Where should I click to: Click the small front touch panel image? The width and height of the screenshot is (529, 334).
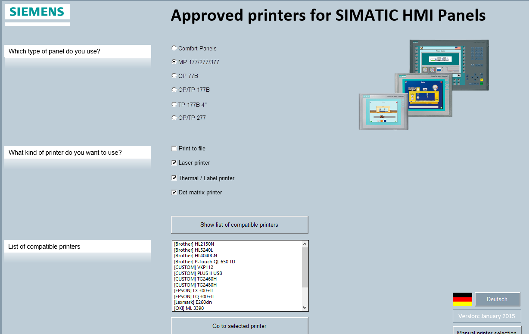[383, 112]
